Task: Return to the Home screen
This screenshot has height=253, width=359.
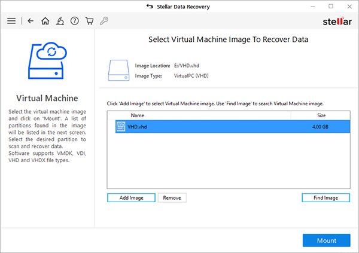Action: [x=45, y=21]
